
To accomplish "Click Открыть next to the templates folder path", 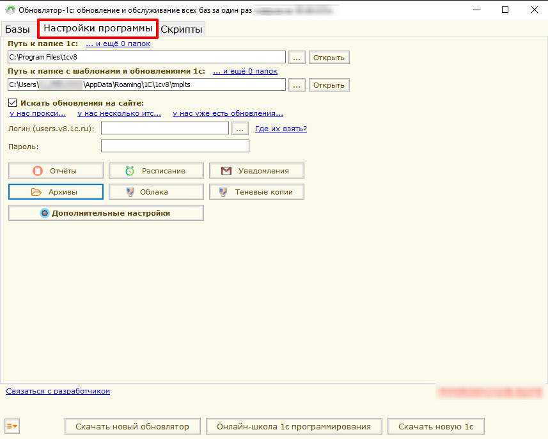I will pos(329,85).
